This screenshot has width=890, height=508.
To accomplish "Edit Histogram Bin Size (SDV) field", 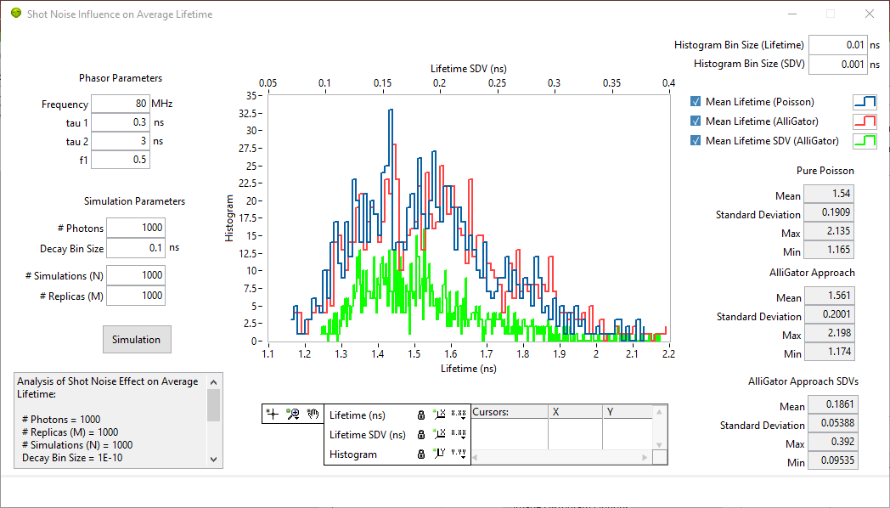I will (x=838, y=65).
